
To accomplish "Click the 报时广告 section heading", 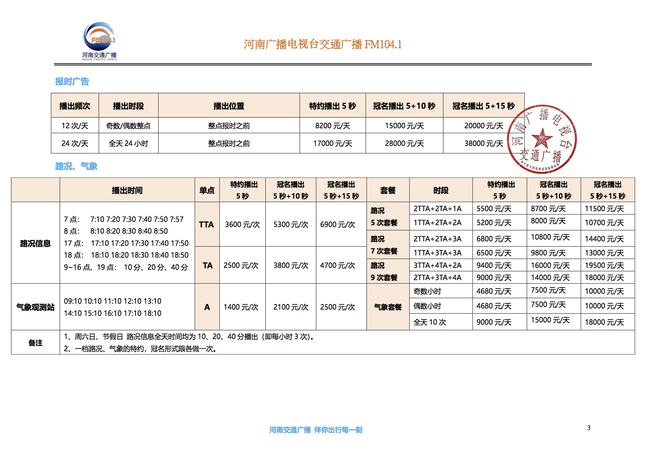I will coord(72,81).
